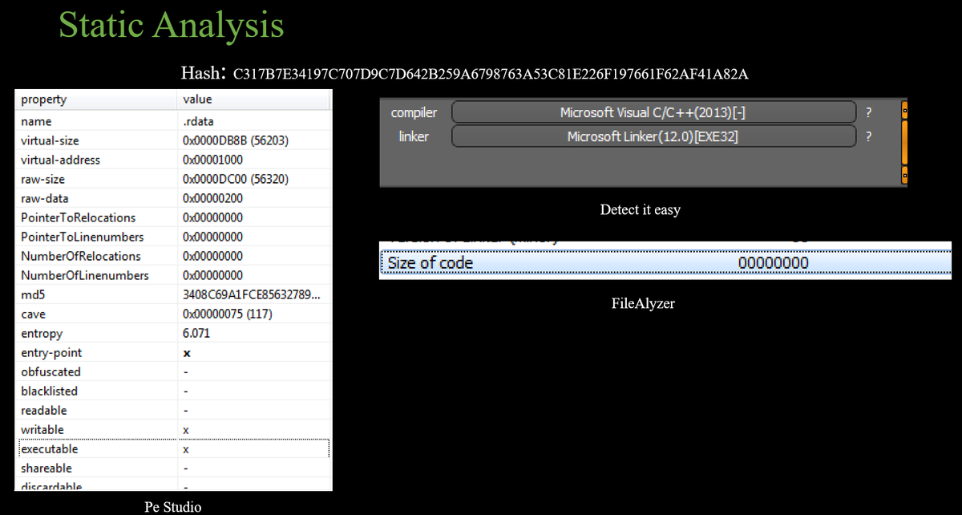The image size is (962, 515).
Task: Click the "linker" label in Detect it easy
Action: 414,136
